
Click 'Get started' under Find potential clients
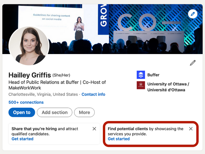point(119,139)
